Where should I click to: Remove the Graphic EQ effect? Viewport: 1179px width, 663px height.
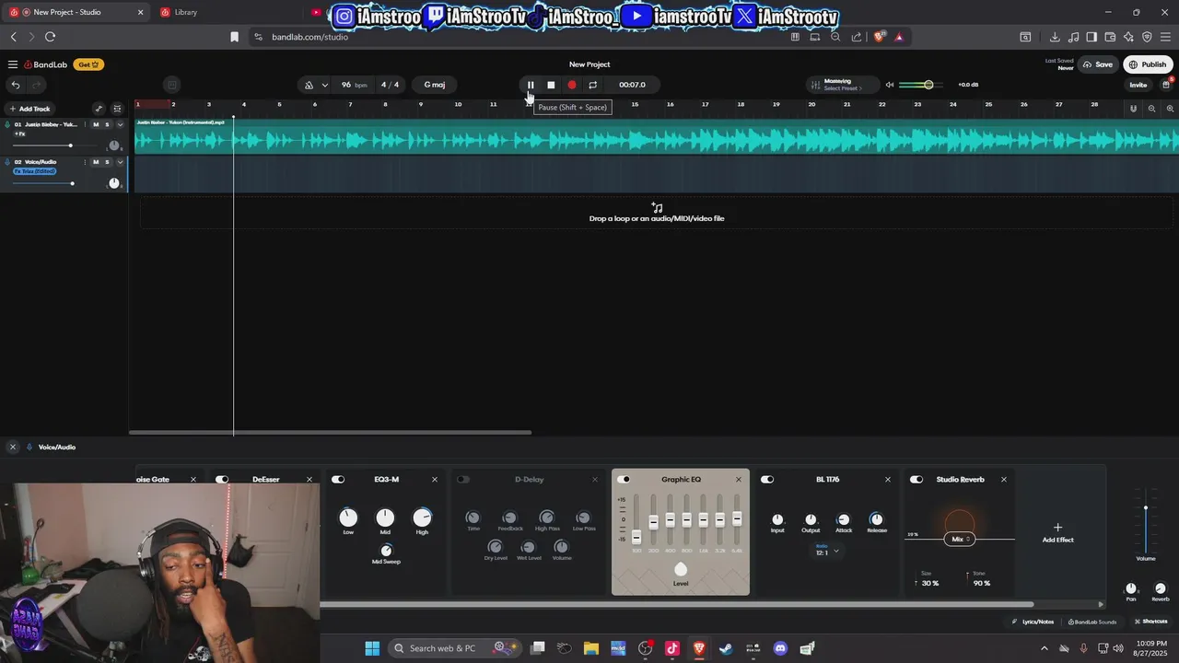click(739, 480)
